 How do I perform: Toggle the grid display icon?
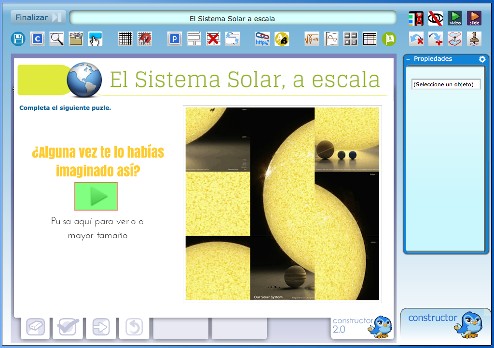(125, 39)
